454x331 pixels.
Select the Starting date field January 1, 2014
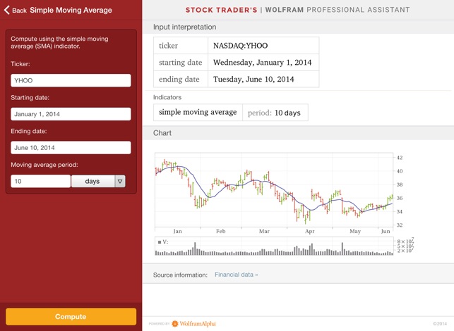[71, 114]
